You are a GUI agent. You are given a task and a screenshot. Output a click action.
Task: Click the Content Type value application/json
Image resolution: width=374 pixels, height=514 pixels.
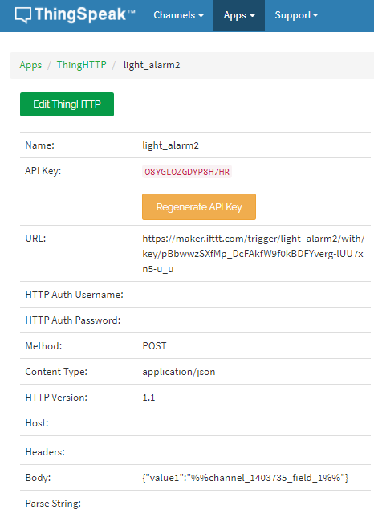(x=179, y=372)
